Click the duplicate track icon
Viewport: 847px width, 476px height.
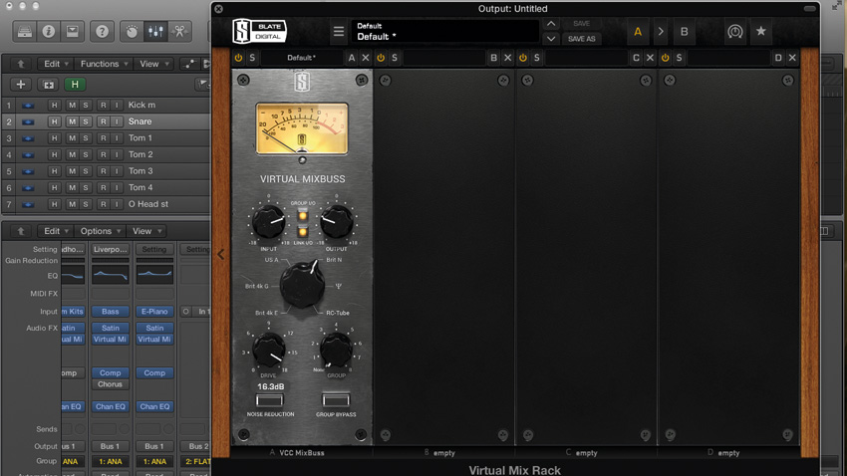pyautogui.click(x=48, y=85)
